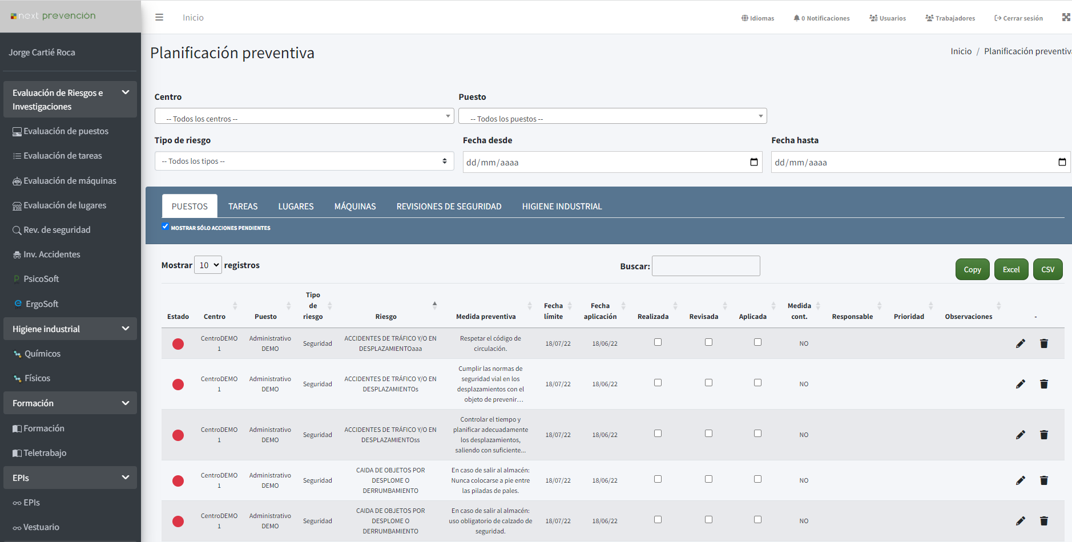
Task: Click the Copy export button
Action: [973, 269]
